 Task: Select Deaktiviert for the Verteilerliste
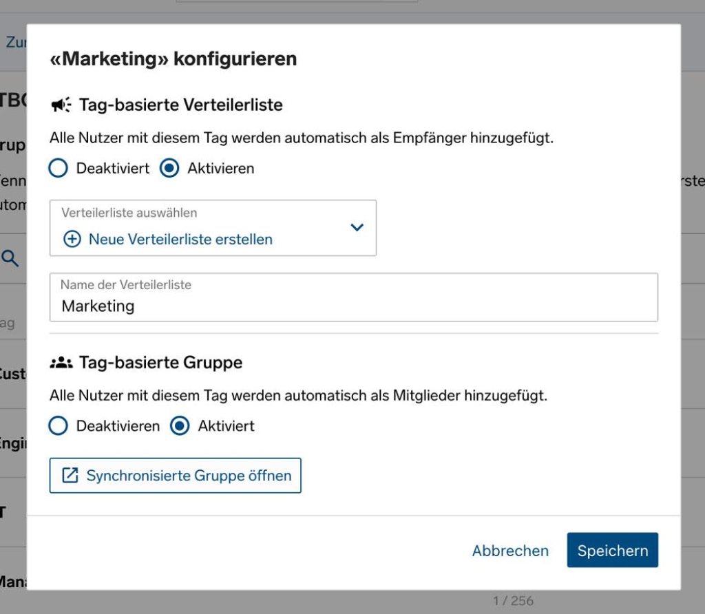[59, 169]
